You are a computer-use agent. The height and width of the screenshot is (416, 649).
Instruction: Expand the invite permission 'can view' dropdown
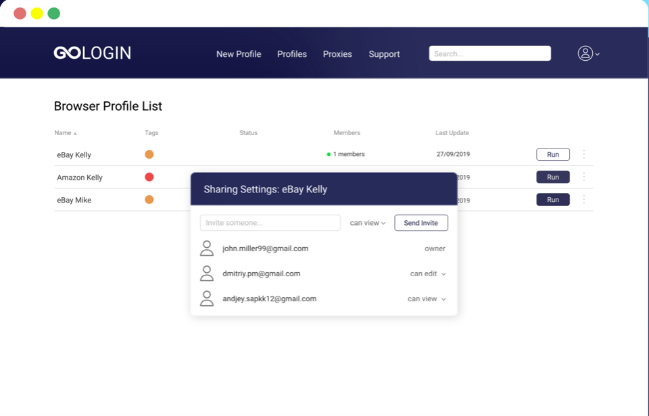368,223
